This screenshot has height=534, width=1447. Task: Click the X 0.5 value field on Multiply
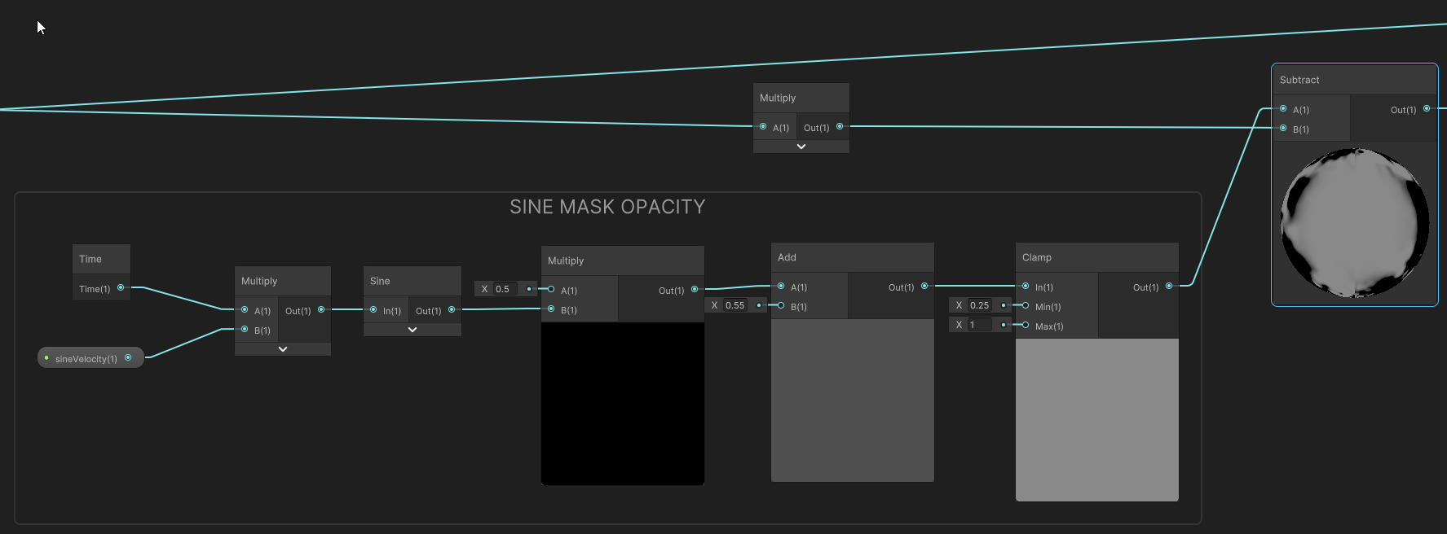(x=505, y=289)
